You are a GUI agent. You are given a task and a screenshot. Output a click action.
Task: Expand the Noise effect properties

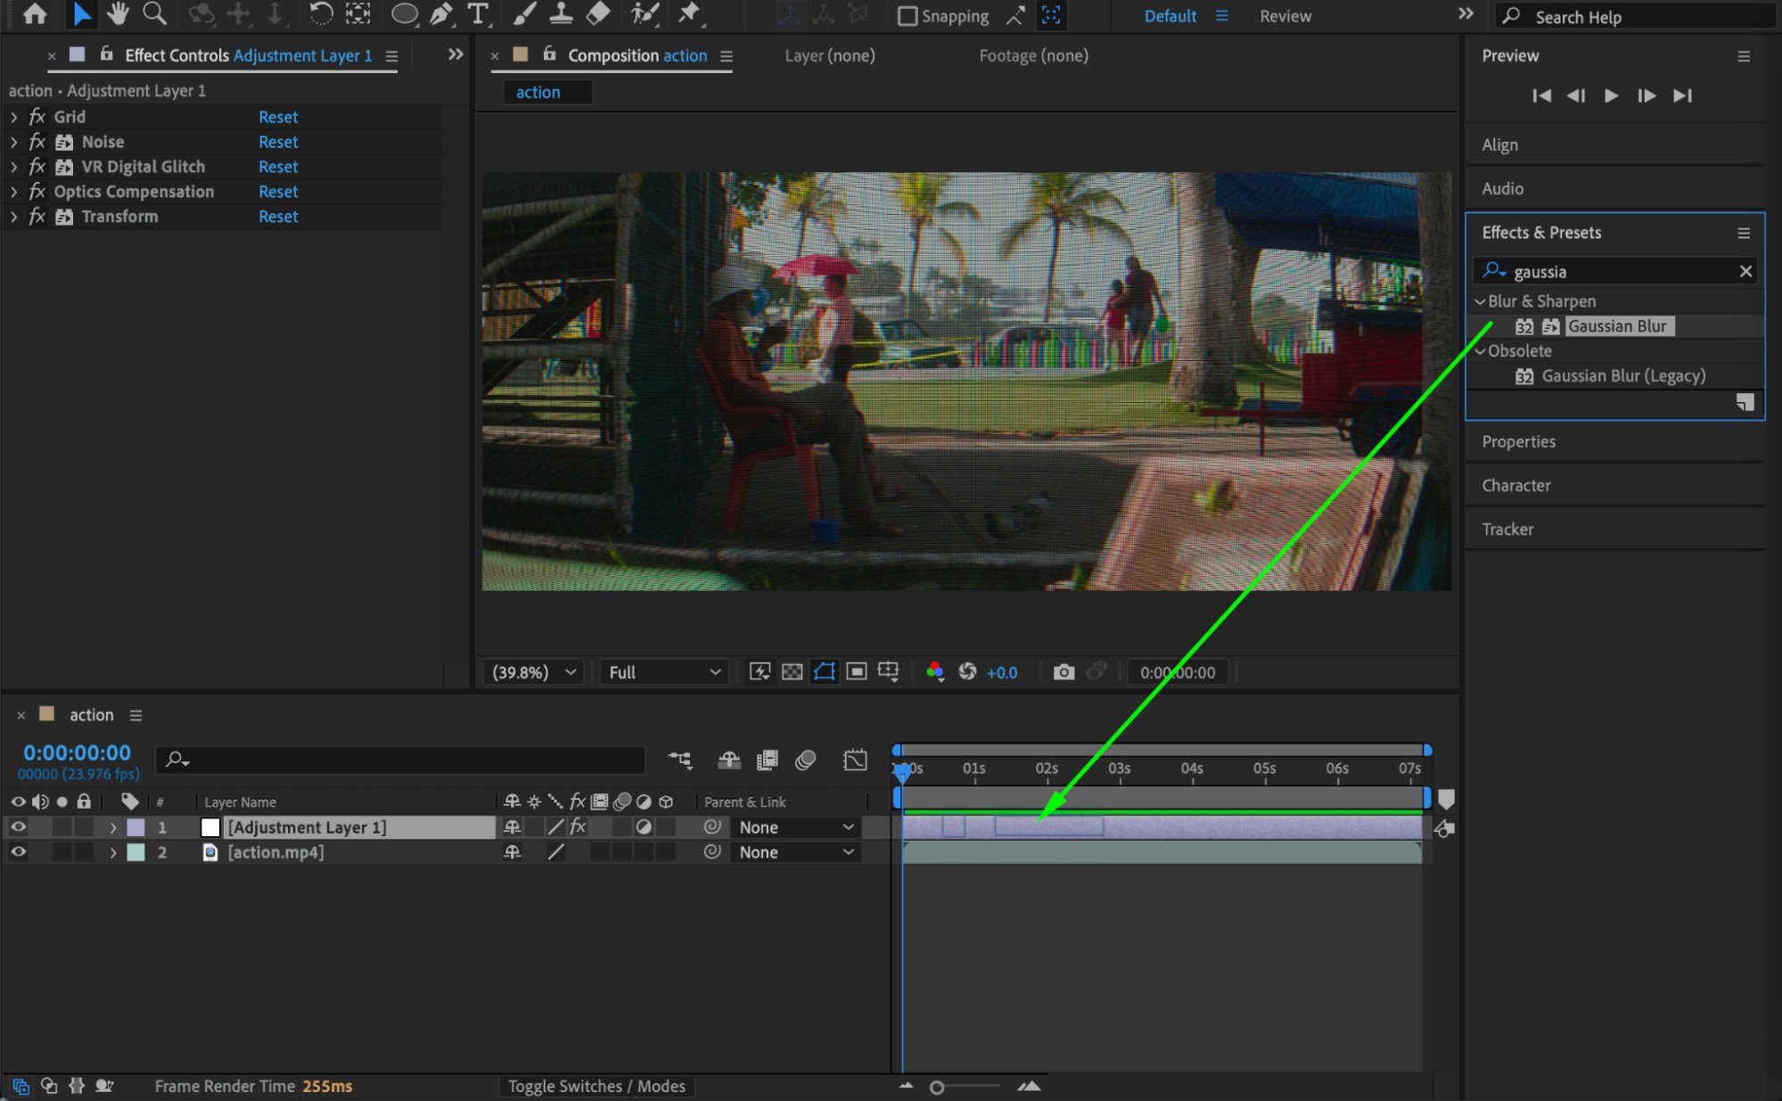tap(13, 142)
